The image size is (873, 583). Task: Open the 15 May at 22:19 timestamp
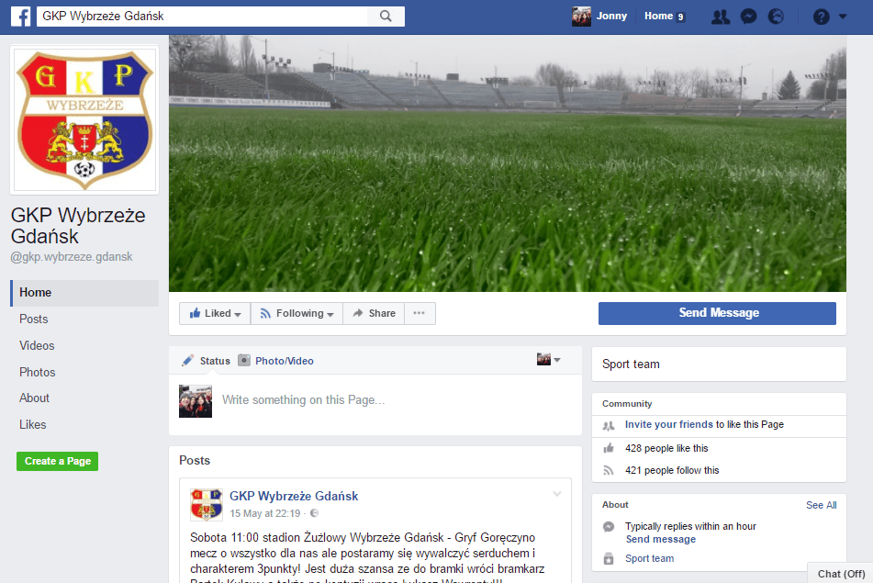coord(265,513)
